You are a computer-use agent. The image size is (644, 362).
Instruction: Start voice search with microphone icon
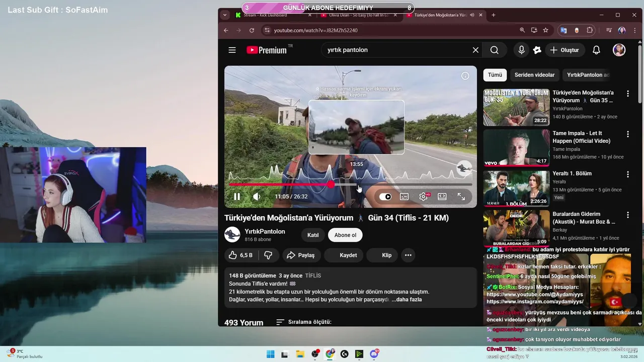(521, 50)
